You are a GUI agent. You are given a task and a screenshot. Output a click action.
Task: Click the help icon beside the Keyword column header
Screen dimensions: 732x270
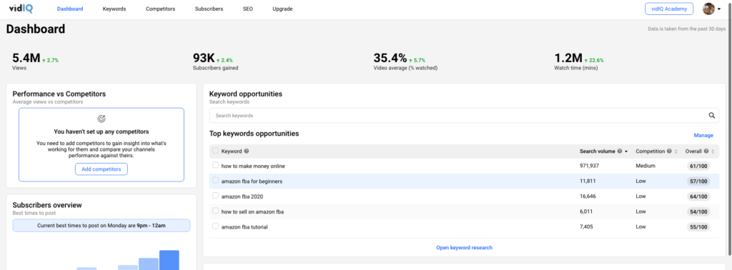tap(246, 151)
